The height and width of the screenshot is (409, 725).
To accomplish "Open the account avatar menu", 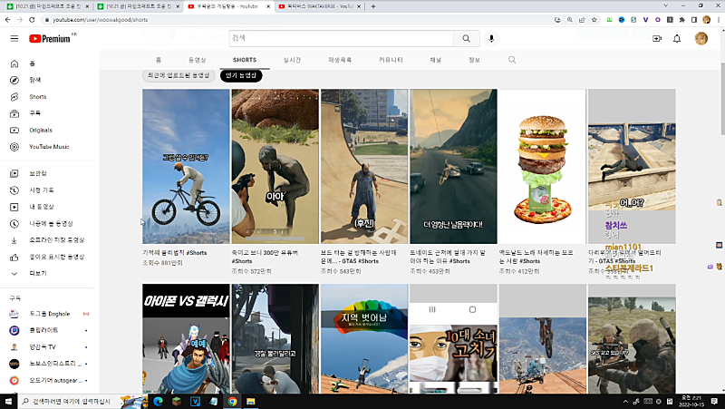I will pyautogui.click(x=701, y=38).
